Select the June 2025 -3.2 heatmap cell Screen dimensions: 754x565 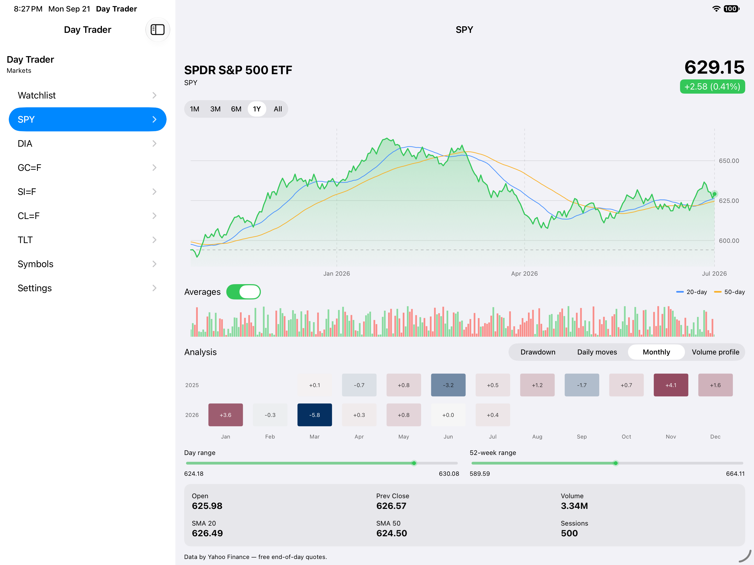tap(448, 385)
